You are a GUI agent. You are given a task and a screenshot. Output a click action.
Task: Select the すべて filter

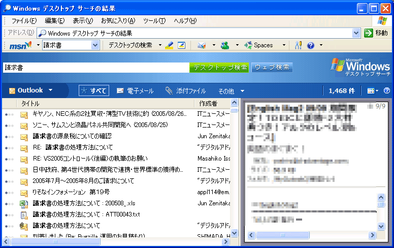pos(93,90)
